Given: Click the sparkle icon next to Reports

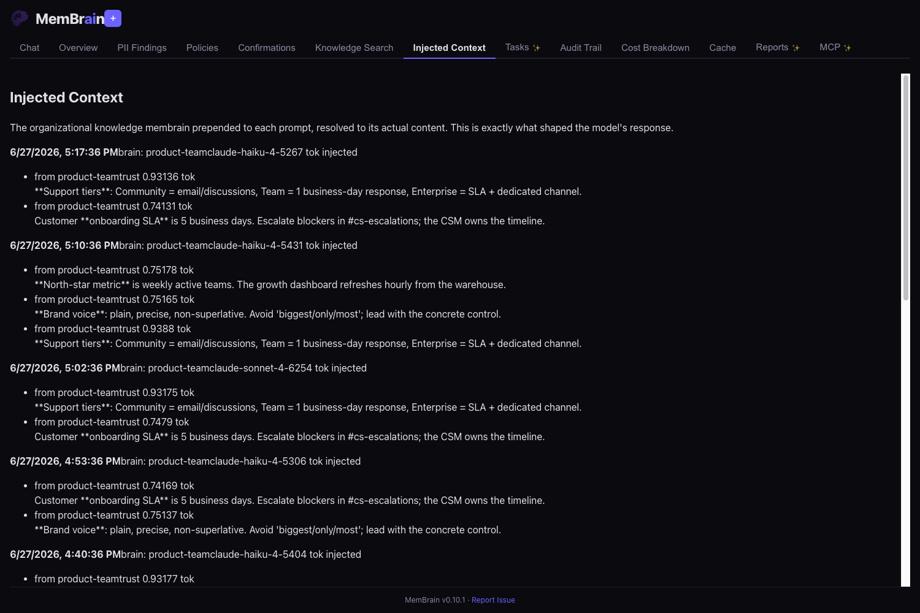Looking at the screenshot, I should click(796, 48).
